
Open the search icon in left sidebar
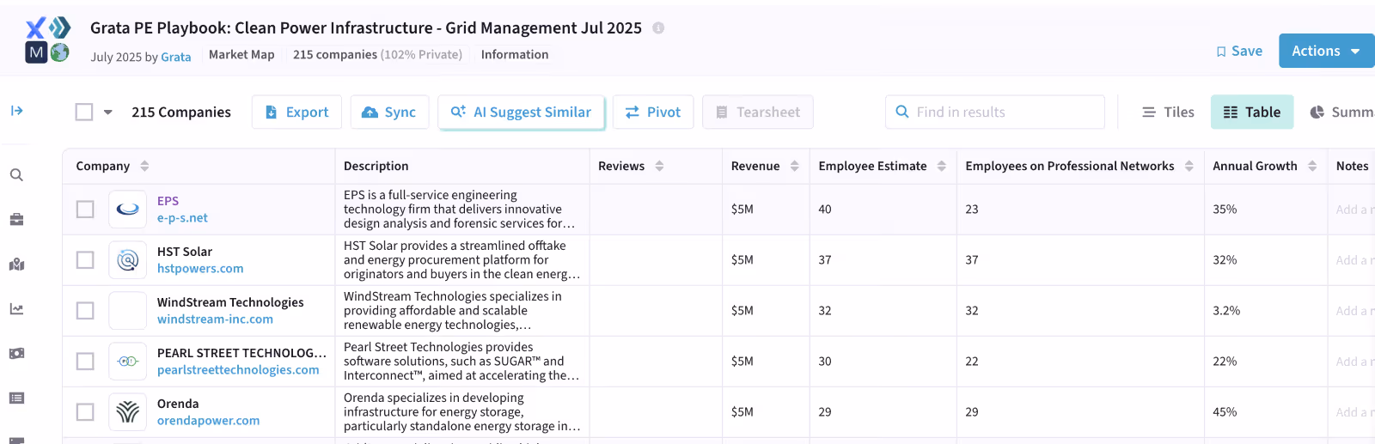(16, 175)
